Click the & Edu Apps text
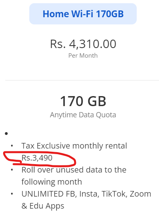The image size is (159, 211). point(43,206)
